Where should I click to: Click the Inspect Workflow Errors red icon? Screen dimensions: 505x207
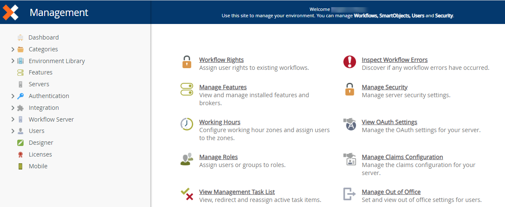[x=350, y=62]
